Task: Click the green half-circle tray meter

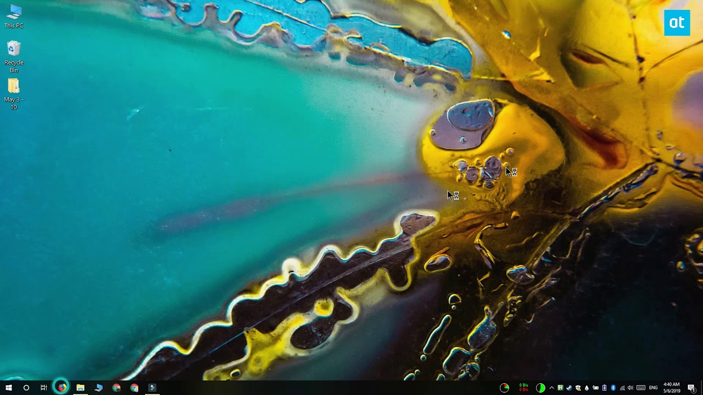Action: point(540,388)
